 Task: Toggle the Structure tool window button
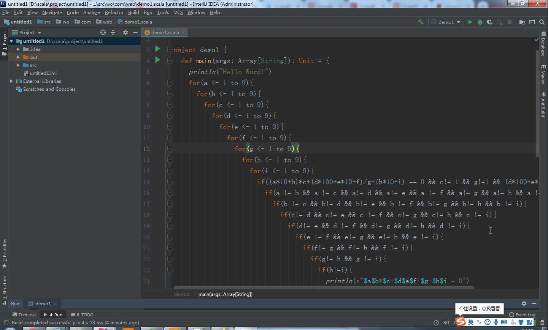pos(4,291)
